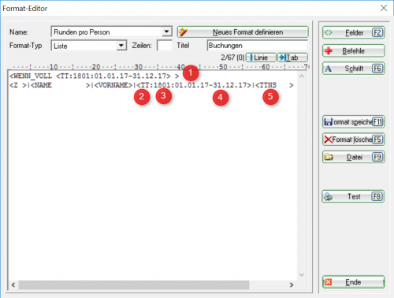Click into the Zeilen input field

(x=165, y=46)
